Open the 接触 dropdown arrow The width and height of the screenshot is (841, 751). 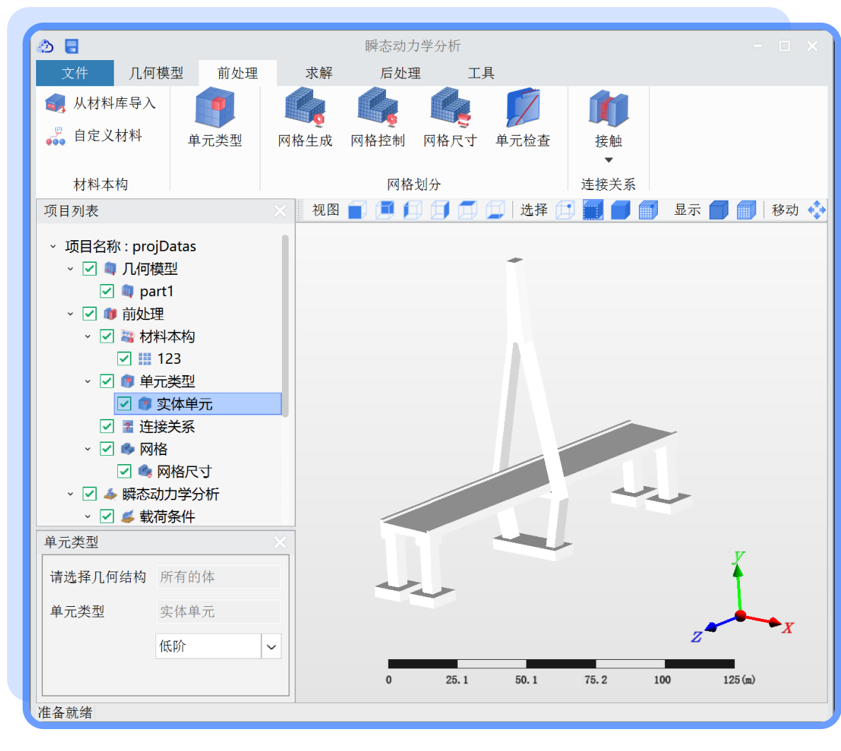pos(608,160)
